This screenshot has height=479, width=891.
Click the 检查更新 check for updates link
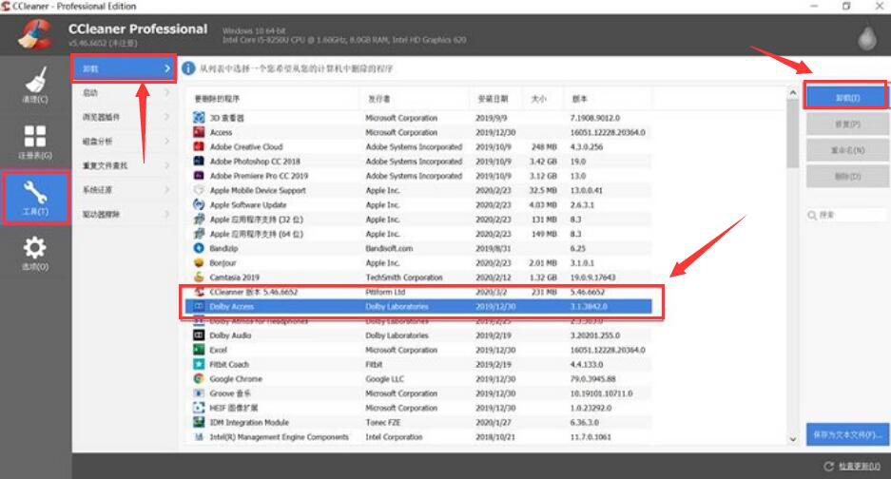pos(859,467)
